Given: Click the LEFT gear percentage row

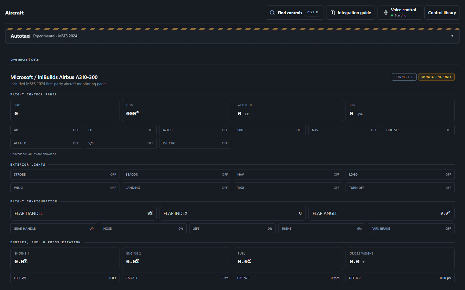Looking at the screenshot, I should point(232,229).
